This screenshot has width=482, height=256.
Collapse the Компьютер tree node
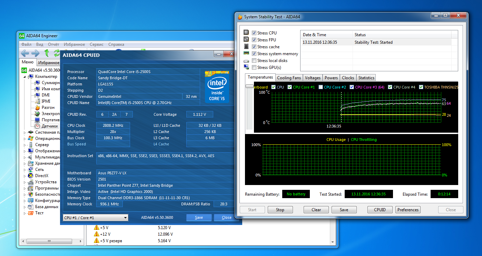click(25, 77)
